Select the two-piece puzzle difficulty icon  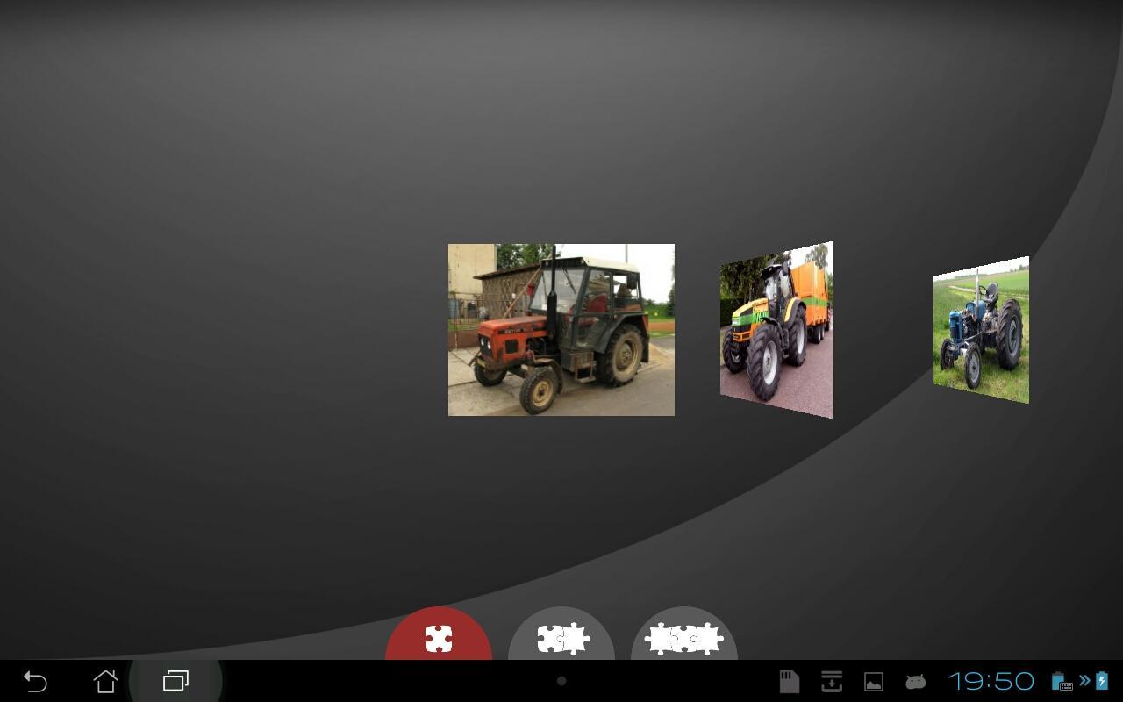(561, 638)
